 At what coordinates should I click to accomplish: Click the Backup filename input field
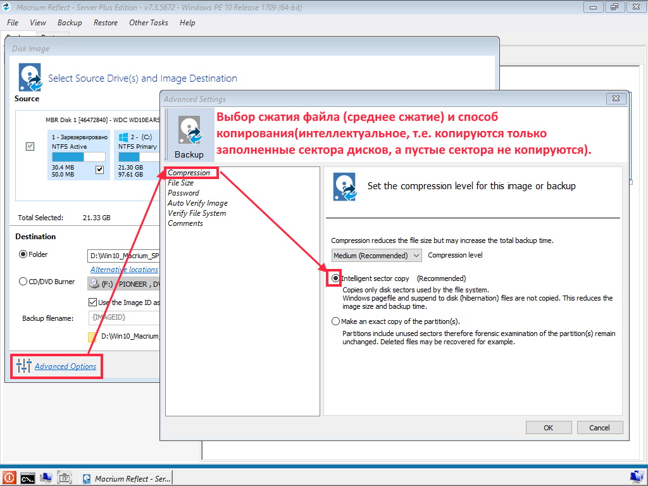(x=124, y=318)
